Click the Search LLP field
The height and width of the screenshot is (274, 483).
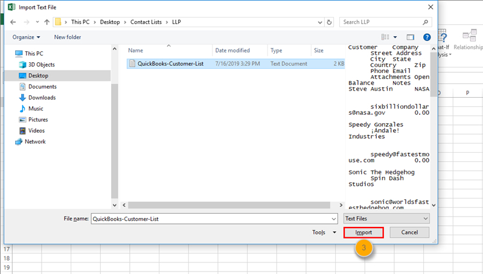[381, 22]
